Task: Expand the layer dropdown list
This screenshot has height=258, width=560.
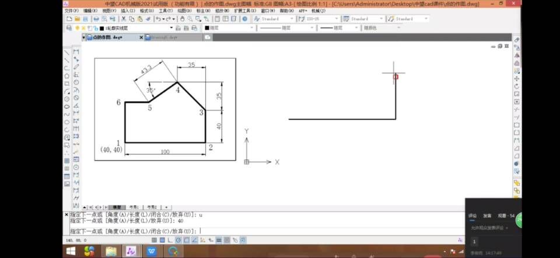Action: tap(171, 27)
